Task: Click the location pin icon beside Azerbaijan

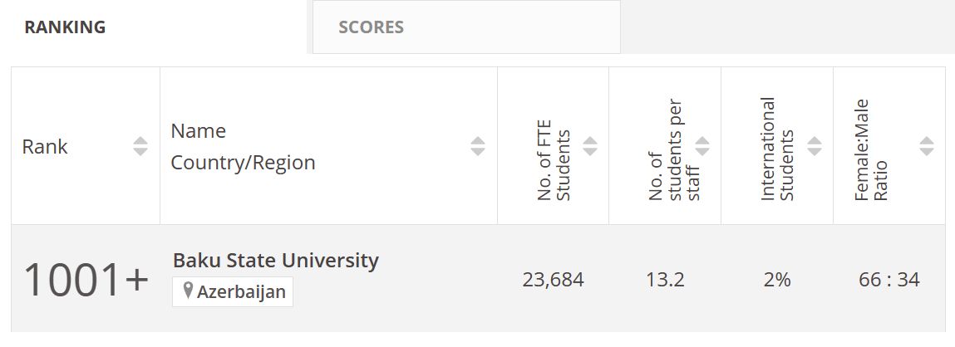Action: point(188,291)
